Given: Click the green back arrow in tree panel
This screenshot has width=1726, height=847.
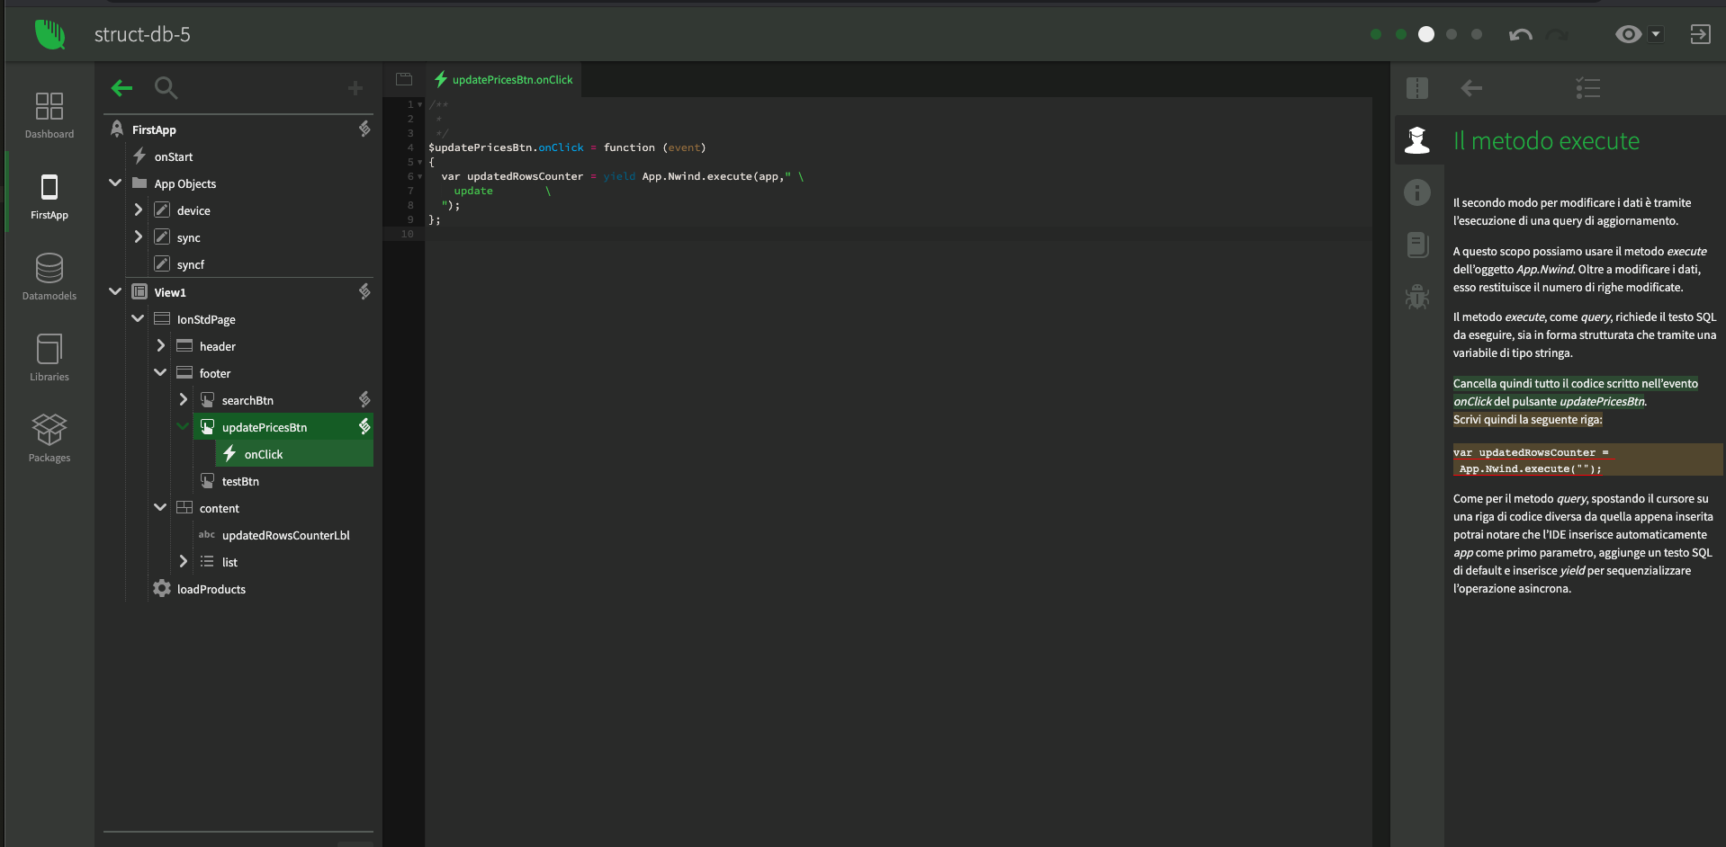Looking at the screenshot, I should click(x=121, y=87).
